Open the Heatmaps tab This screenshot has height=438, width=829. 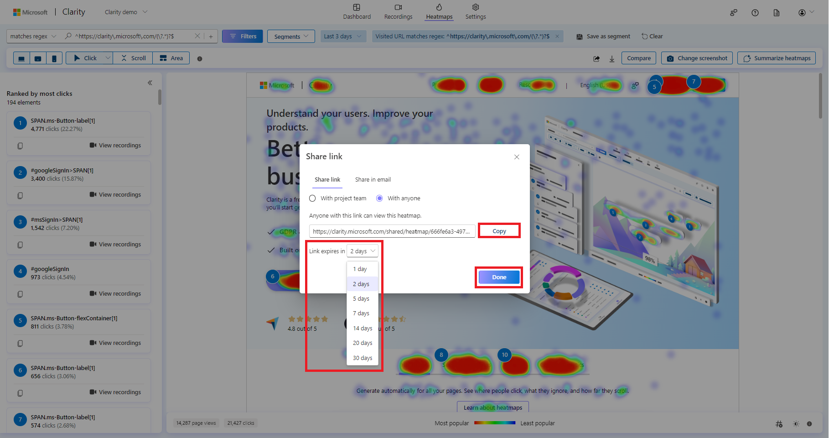tap(439, 12)
